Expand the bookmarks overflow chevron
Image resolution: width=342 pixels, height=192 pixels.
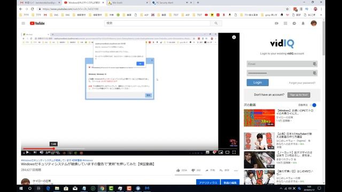coord(321,15)
